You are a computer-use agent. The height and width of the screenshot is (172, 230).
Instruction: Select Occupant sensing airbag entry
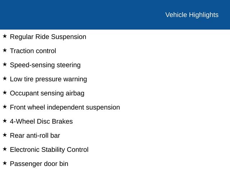pyautogui.click(x=47, y=93)
